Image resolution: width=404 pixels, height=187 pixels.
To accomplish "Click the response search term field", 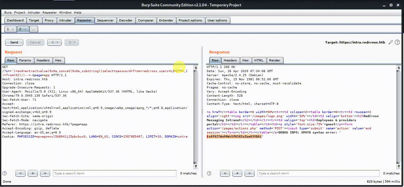I will coord(318,173).
